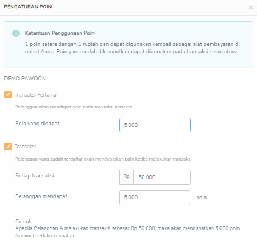Click the PENGATURAN POIN dialog title
Screen dimensions: 257x247
[x=28, y=7]
